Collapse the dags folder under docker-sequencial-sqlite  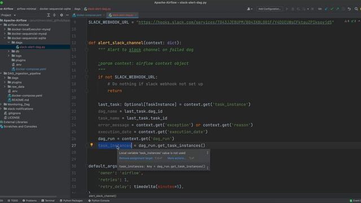point(9,43)
